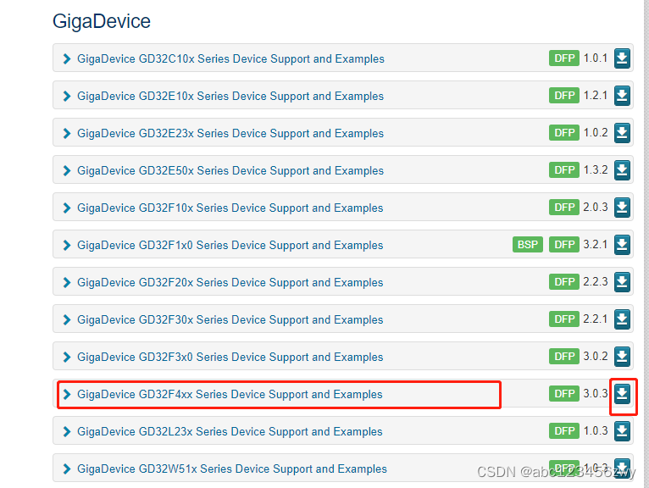
Task: Open GigaDevice GD32F10x Series Device Support link
Action: [x=230, y=208]
